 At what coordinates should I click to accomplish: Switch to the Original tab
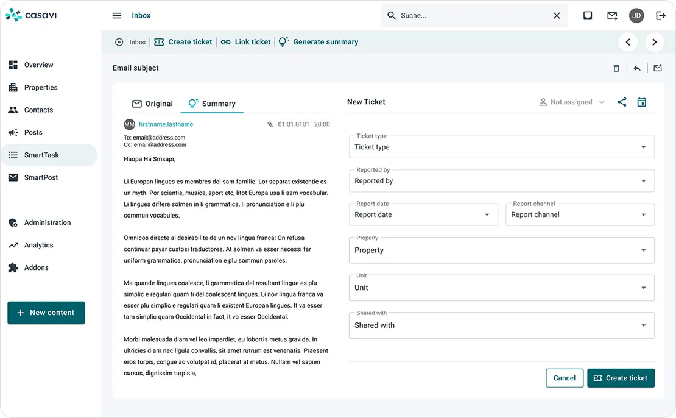153,104
